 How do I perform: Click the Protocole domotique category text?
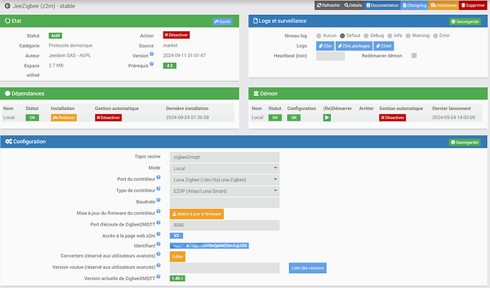pos(70,45)
